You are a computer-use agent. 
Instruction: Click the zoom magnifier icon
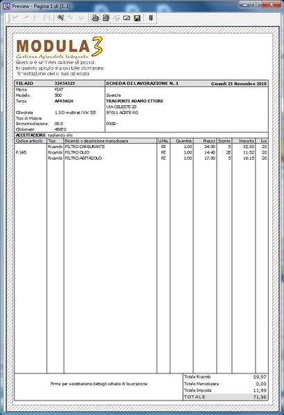[61, 18]
